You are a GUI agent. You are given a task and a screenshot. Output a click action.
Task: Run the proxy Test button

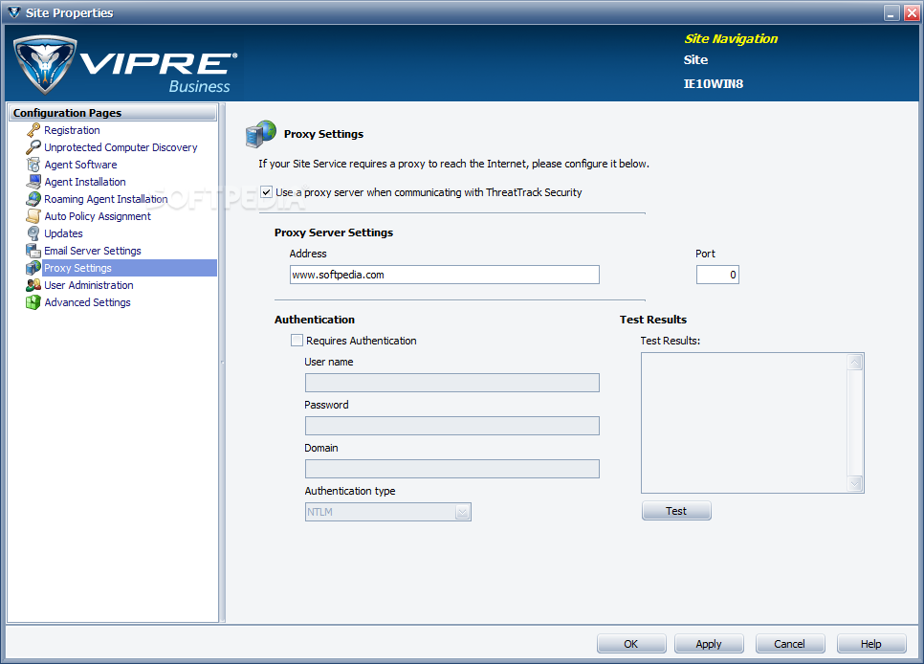coord(676,511)
